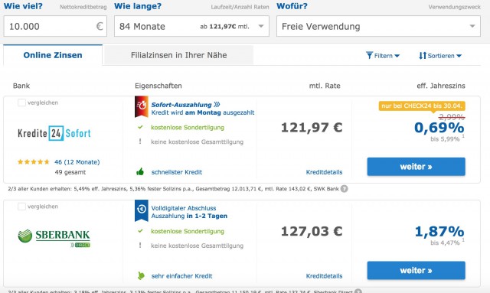Open the Sortieren dropdown menu

440,56
